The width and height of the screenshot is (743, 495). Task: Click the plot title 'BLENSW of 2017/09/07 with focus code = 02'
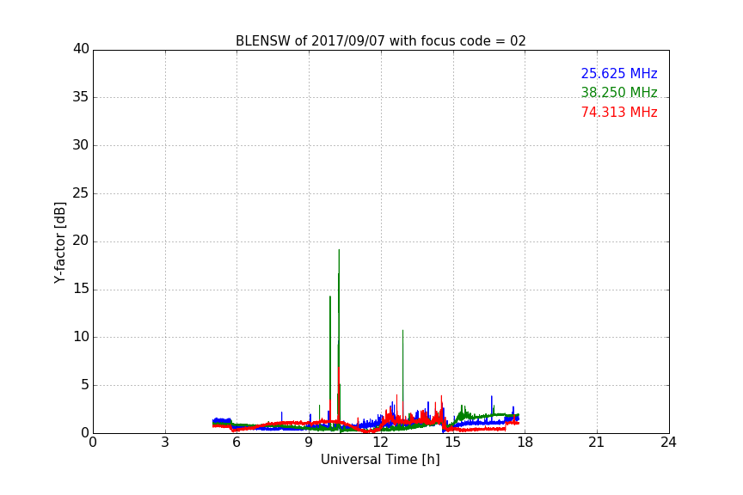pyautogui.click(x=380, y=41)
